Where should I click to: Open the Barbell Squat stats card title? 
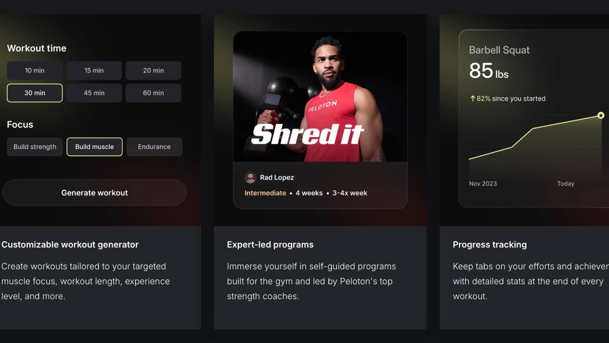click(499, 50)
